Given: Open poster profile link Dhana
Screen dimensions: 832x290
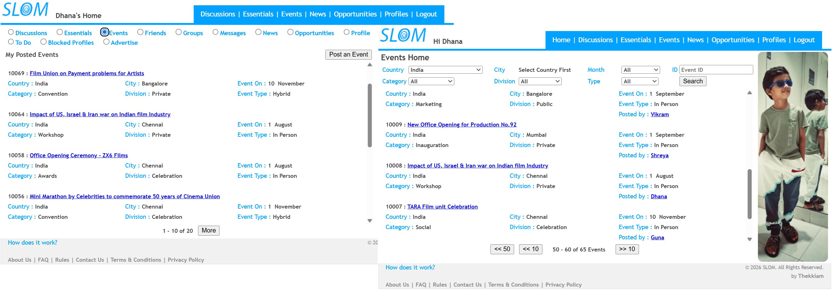Looking at the screenshot, I should [659, 196].
